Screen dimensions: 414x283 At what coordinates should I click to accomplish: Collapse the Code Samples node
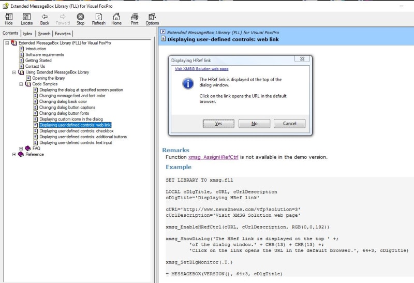pyautogui.click(x=21, y=84)
